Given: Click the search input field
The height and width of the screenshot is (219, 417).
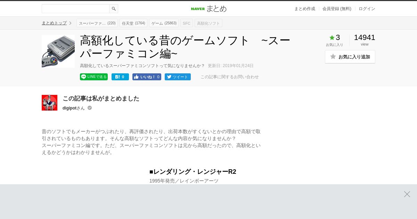Looking at the screenshot, I should click(75, 9).
